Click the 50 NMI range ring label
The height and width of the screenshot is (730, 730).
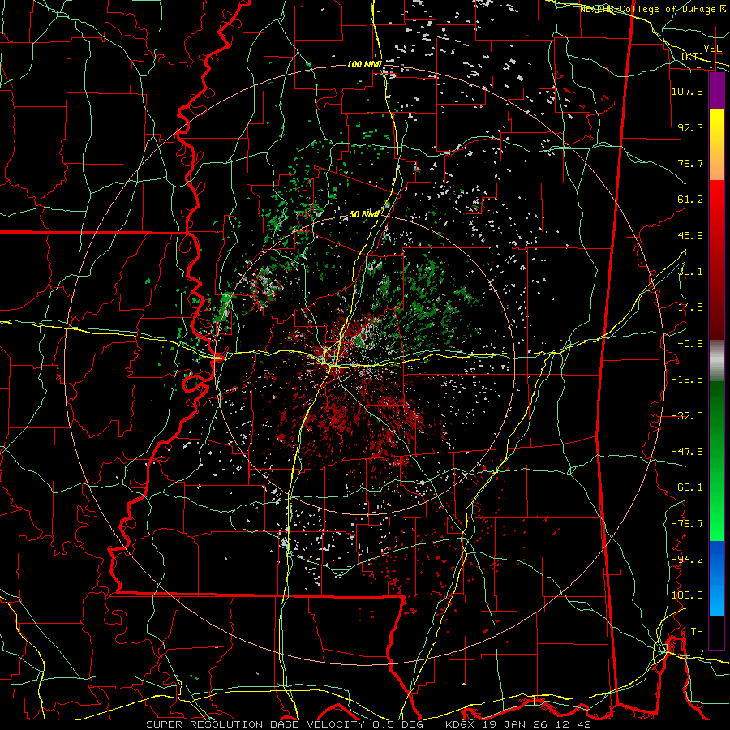pos(364,214)
